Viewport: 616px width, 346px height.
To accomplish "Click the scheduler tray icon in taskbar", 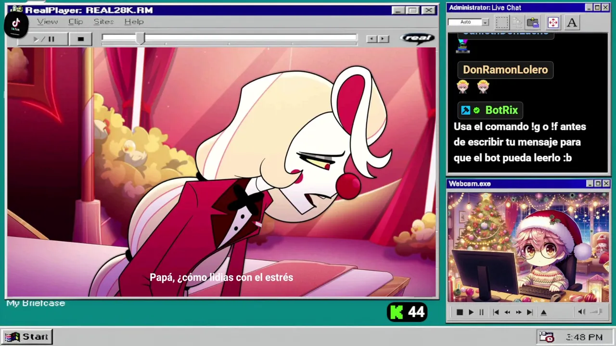I will (546, 337).
